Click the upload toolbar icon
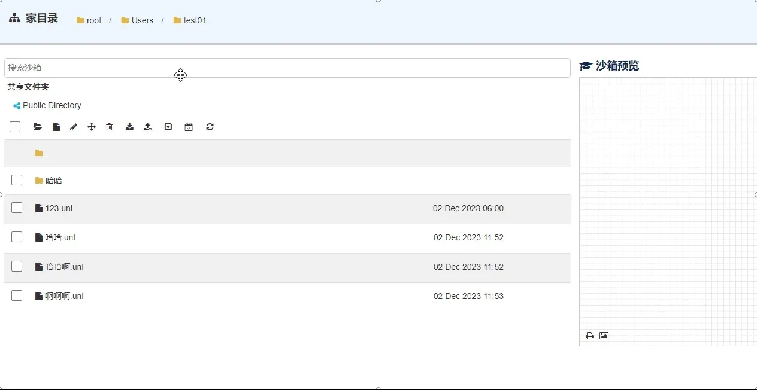Screen dimensions: 757x390 (148, 127)
